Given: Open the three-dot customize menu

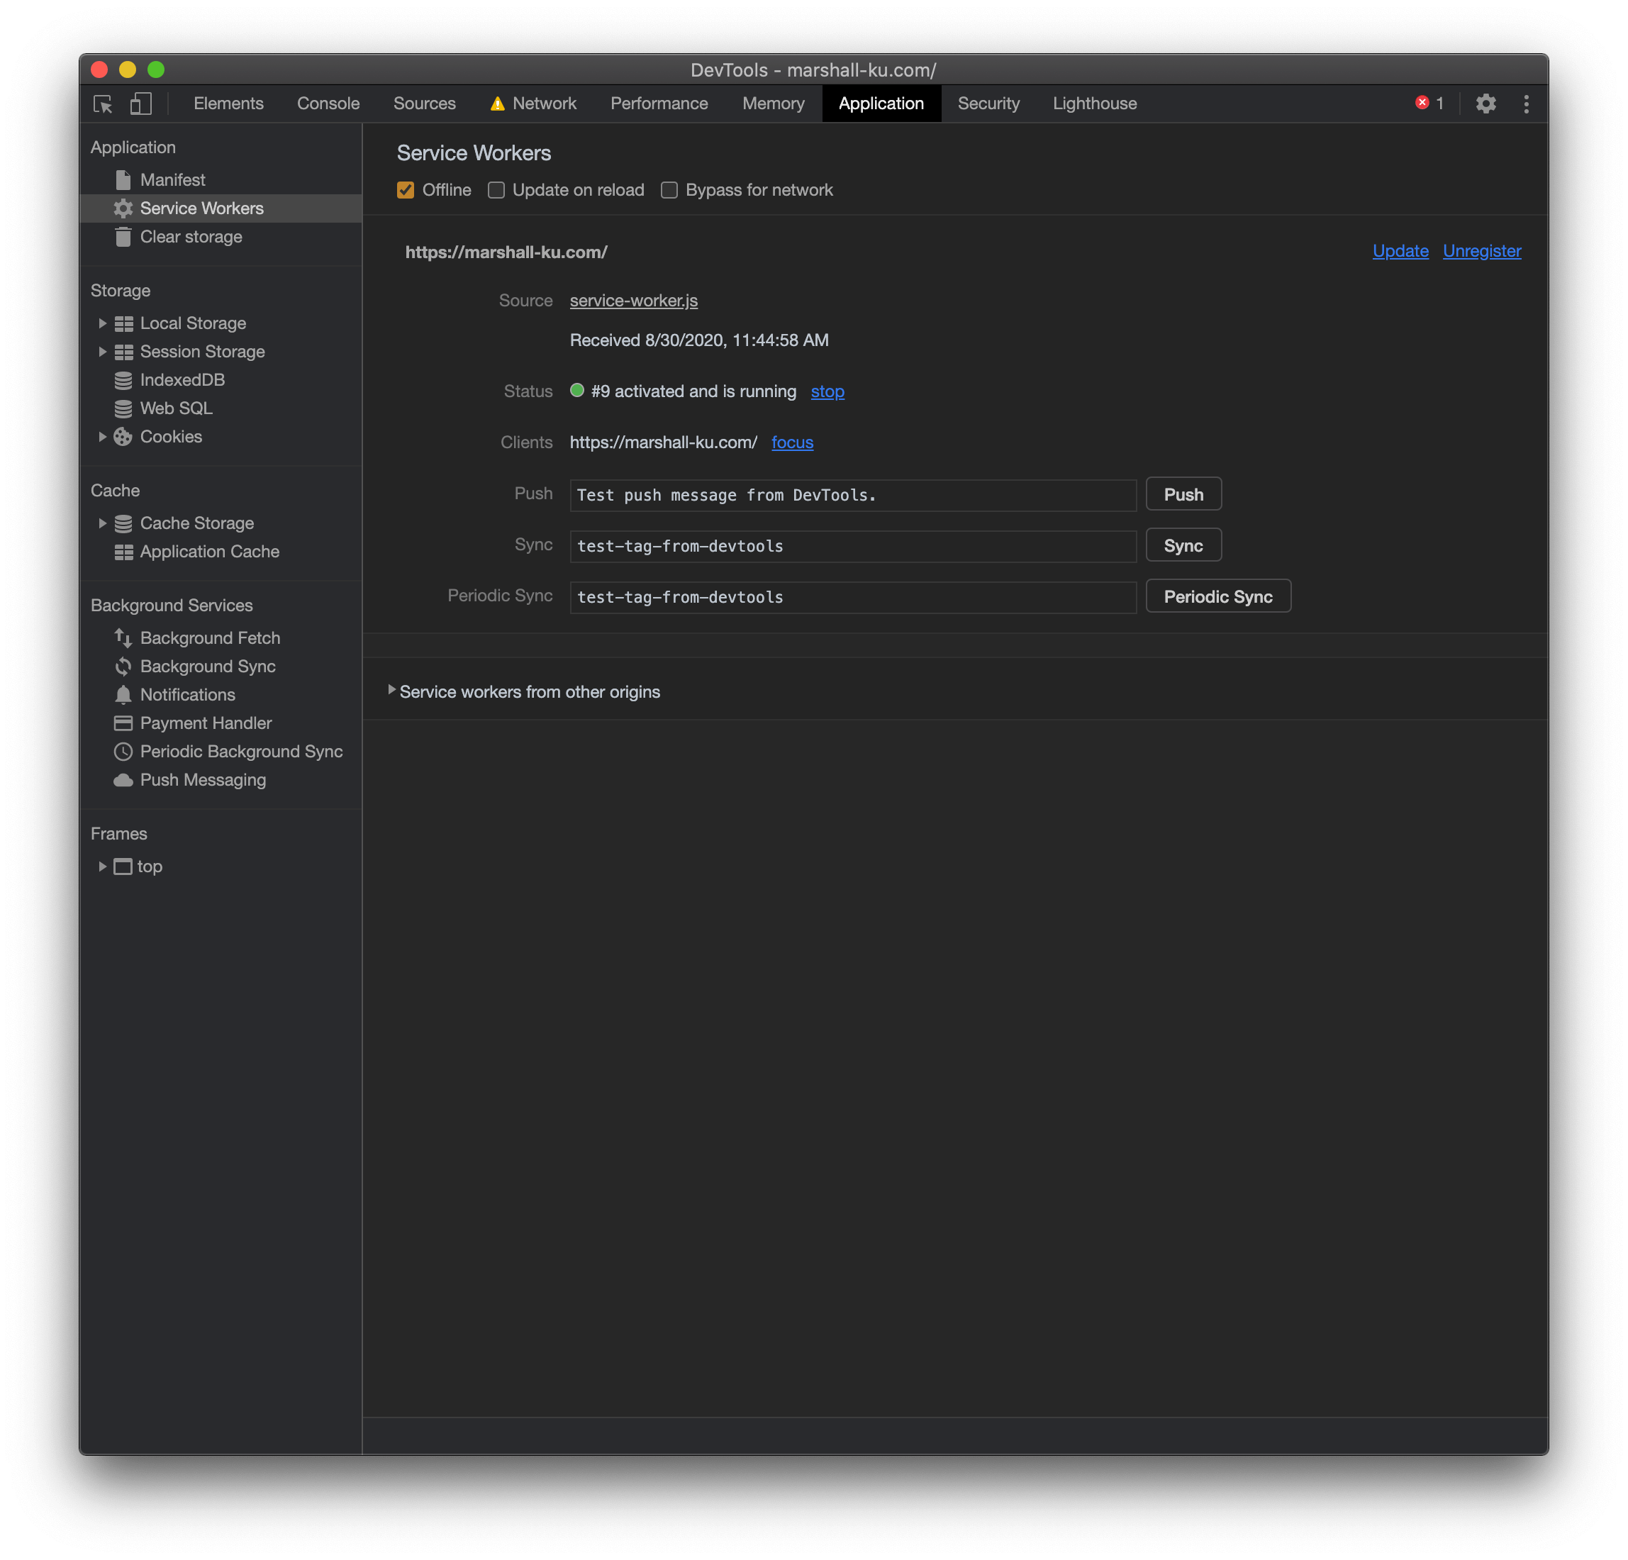Looking at the screenshot, I should 1526,104.
